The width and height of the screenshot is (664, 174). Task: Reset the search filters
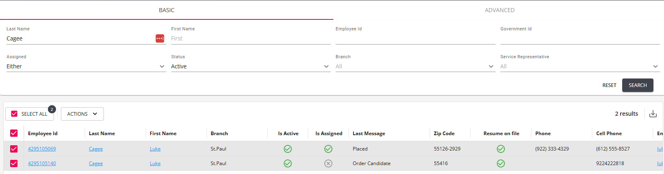[609, 85]
